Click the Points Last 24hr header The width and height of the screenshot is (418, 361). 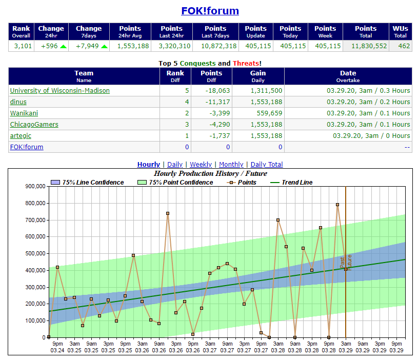point(172,32)
